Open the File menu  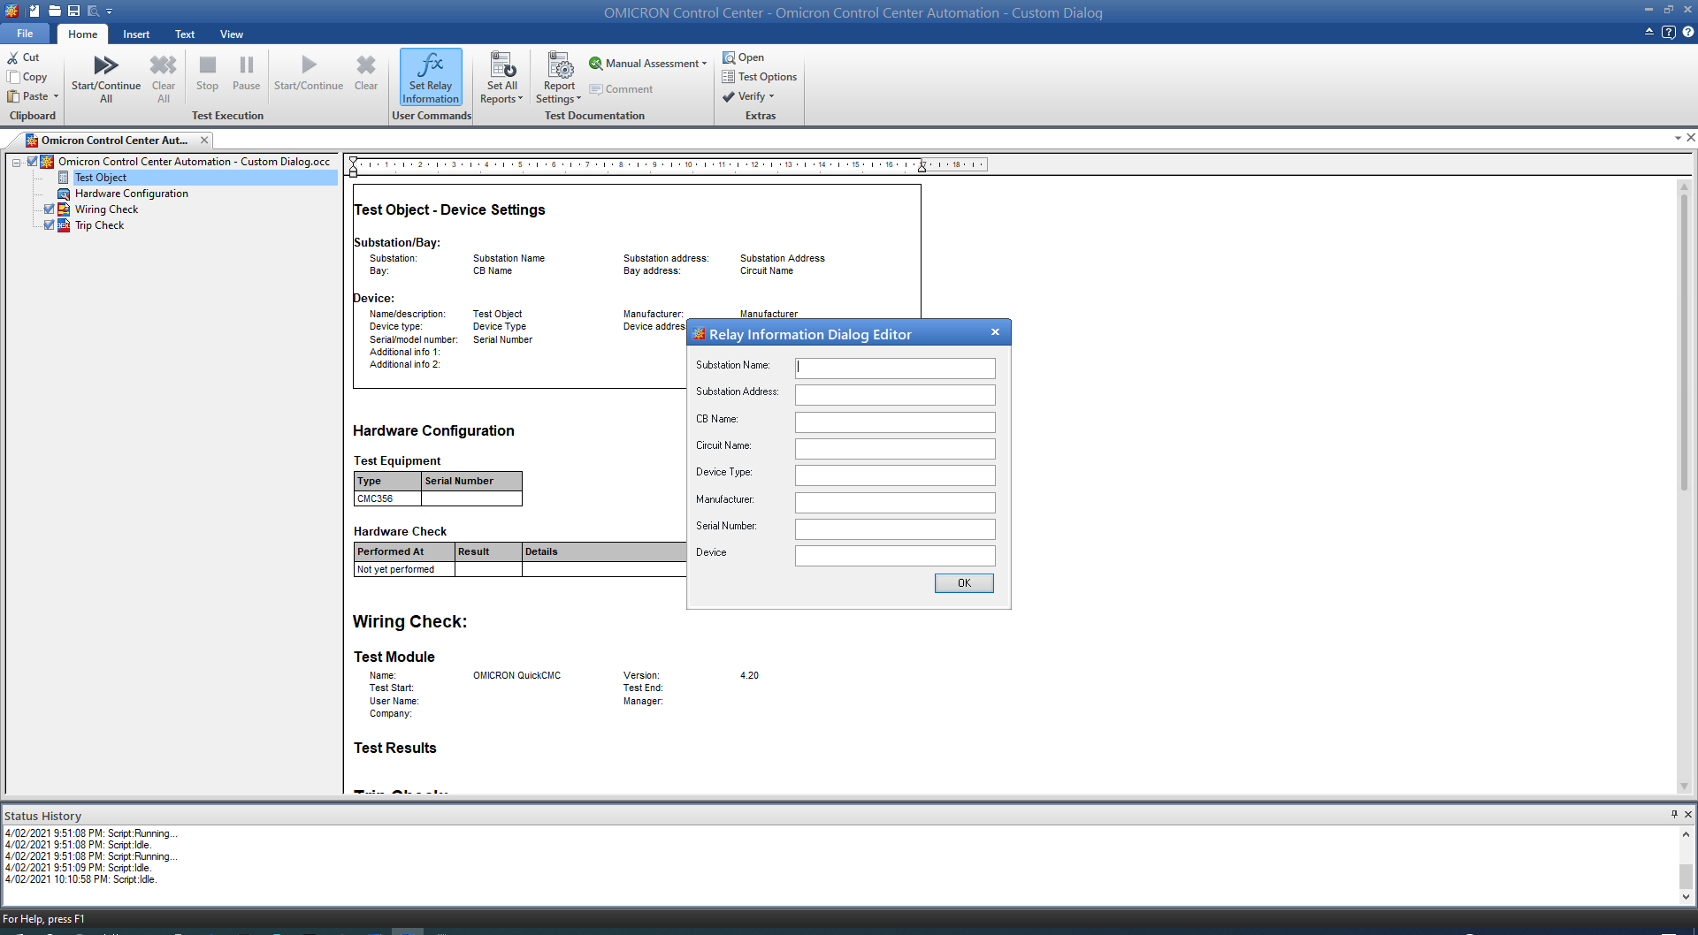tap(25, 34)
